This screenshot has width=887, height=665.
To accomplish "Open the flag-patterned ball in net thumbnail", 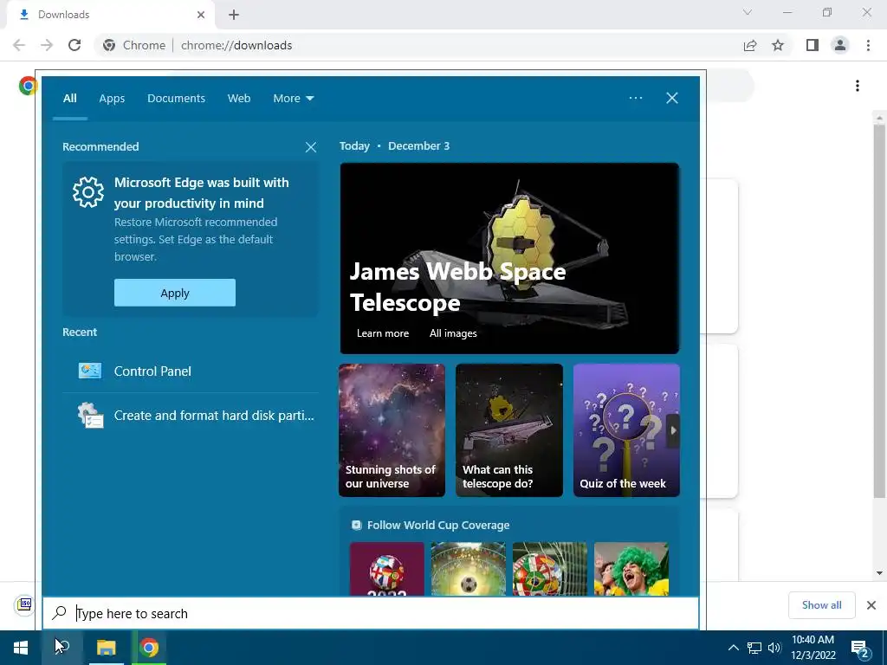I will tap(550, 569).
